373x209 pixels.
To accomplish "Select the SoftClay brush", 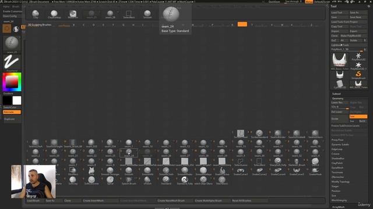I will (x=73, y=181).
